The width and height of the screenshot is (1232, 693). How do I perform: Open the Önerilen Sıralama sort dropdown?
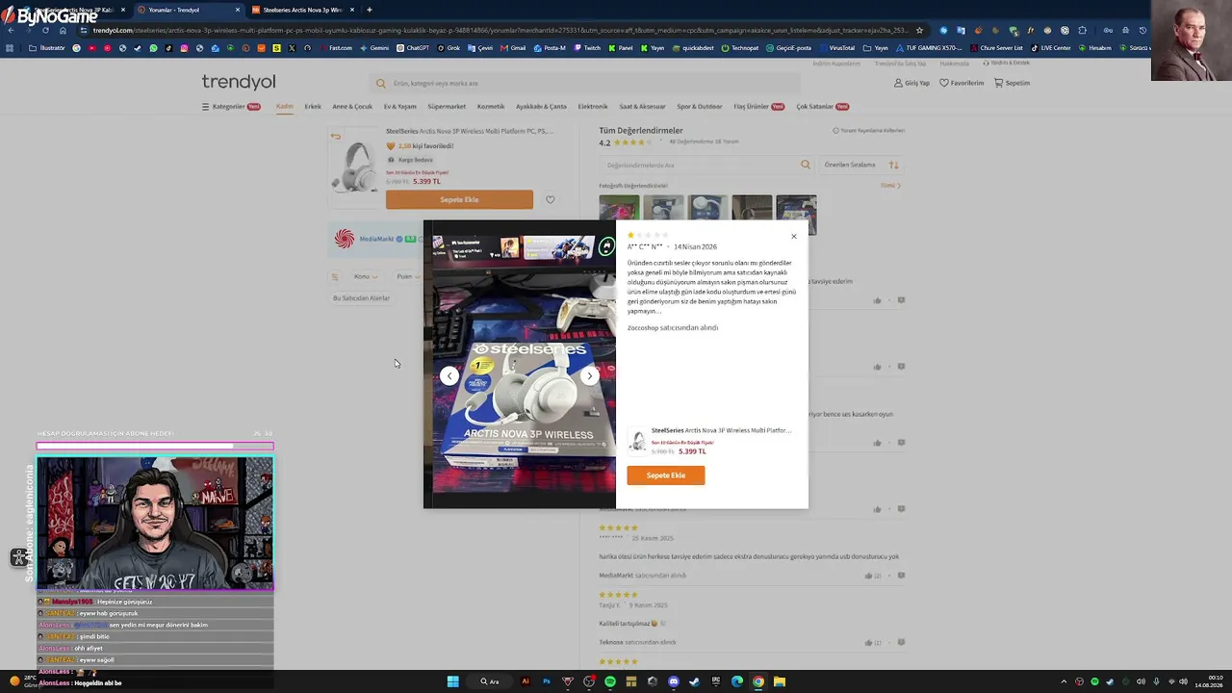861,165
